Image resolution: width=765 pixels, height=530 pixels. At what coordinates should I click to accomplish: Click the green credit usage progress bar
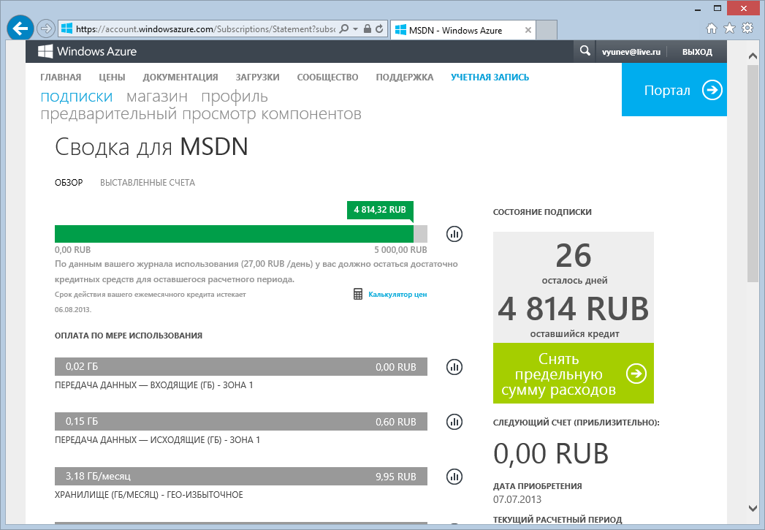[235, 234]
